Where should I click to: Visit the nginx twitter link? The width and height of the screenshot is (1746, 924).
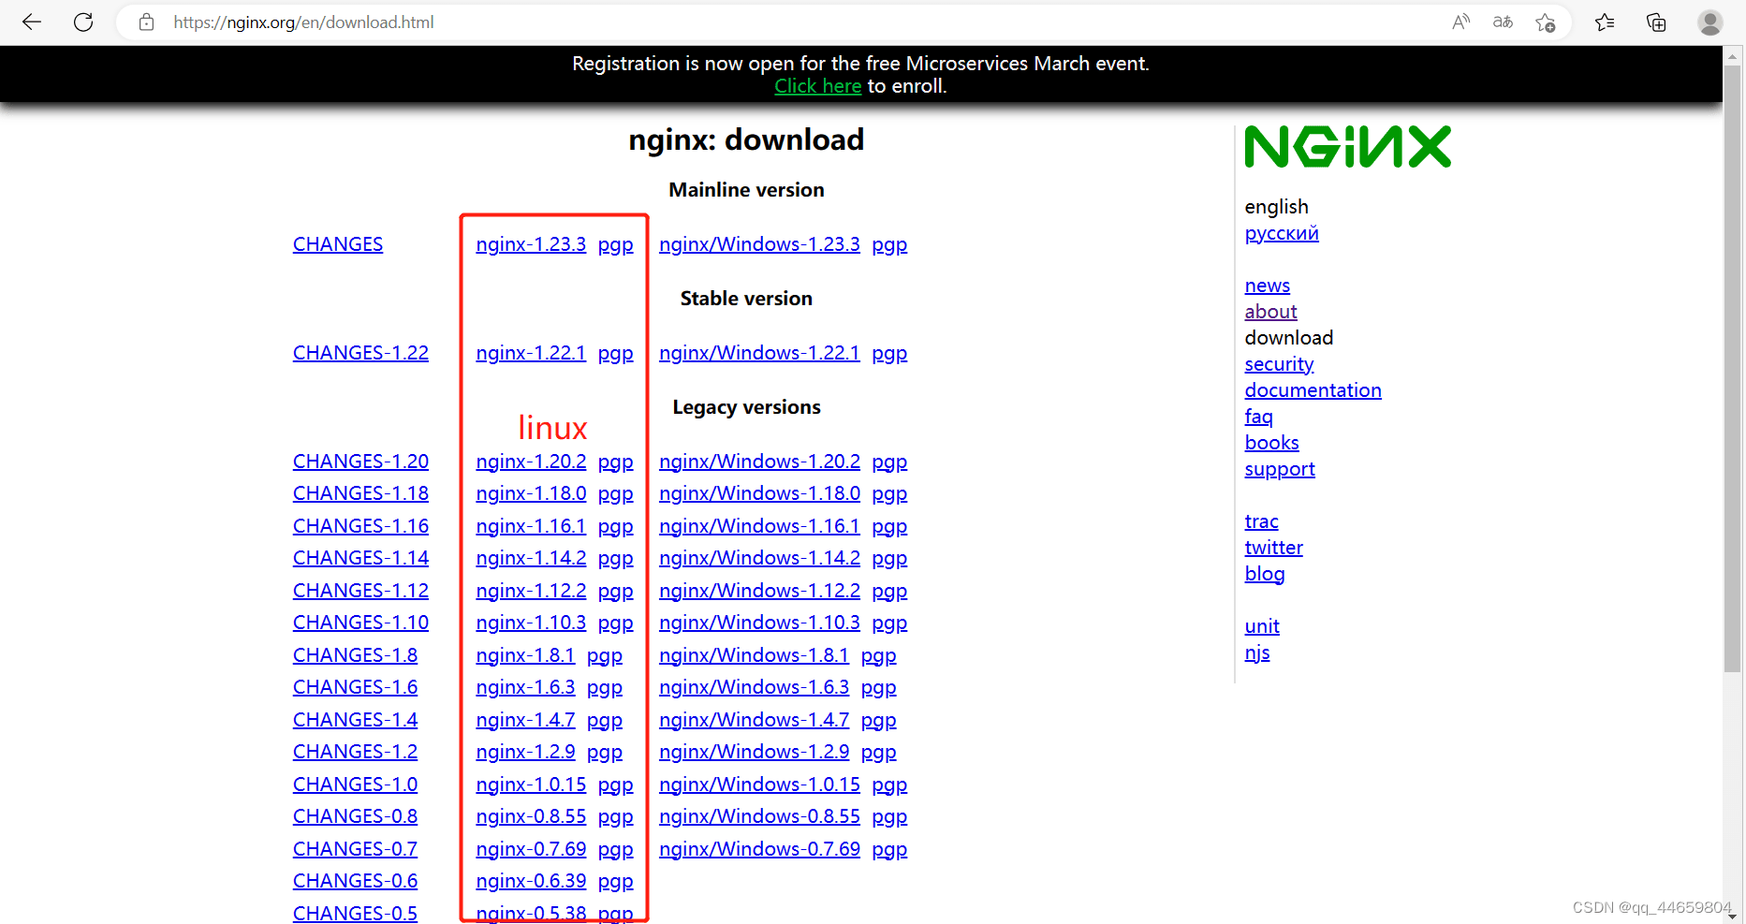point(1273,547)
